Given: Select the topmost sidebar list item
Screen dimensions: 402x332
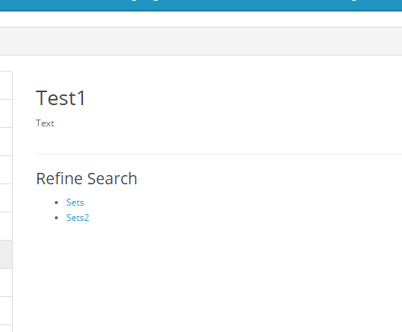Looking at the screenshot, I should [6, 85].
